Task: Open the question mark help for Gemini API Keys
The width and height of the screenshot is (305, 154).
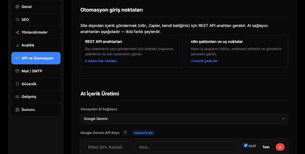Action: [125, 133]
